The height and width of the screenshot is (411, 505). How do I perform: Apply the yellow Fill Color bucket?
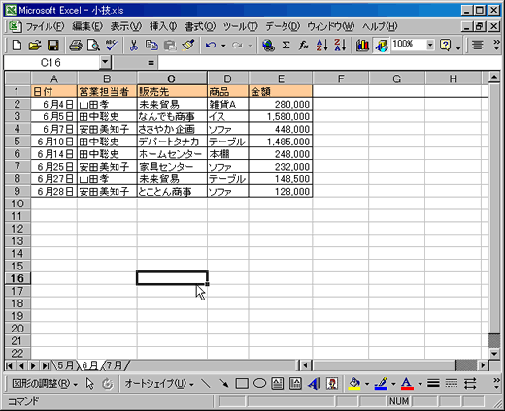(354, 384)
